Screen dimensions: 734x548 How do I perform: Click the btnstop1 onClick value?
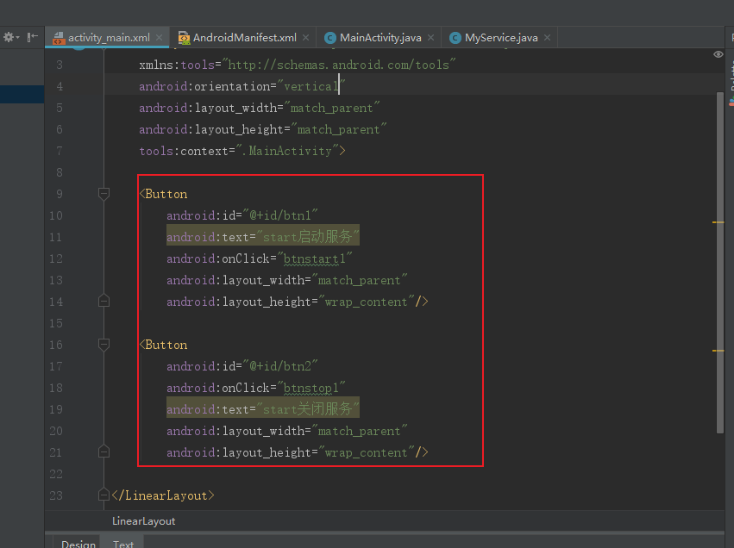coord(311,388)
